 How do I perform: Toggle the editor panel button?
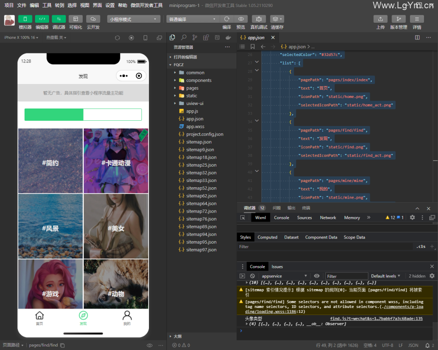tap(42, 19)
